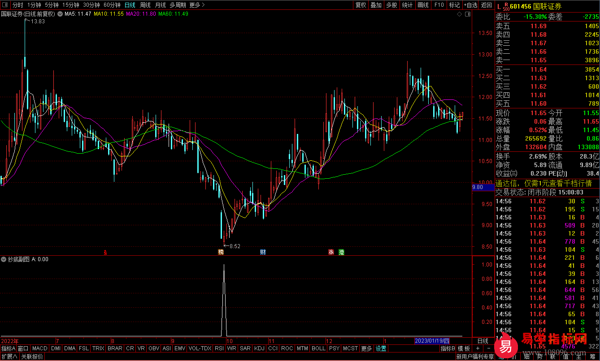The width and height of the screenshot is (600, 361).
Task: Click the 叠加 overlay button
Action: click(376, 5)
